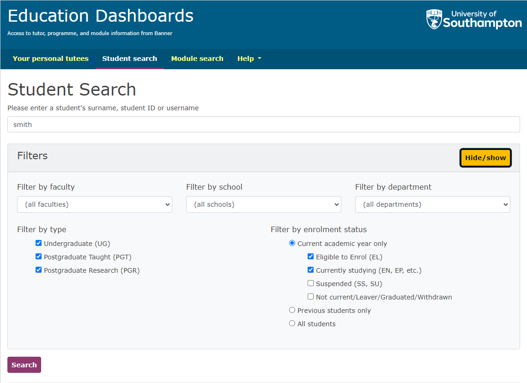The height and width of the screenshot is (383, 527).
Task: Open the Help menu
Action: pos(249,59)
